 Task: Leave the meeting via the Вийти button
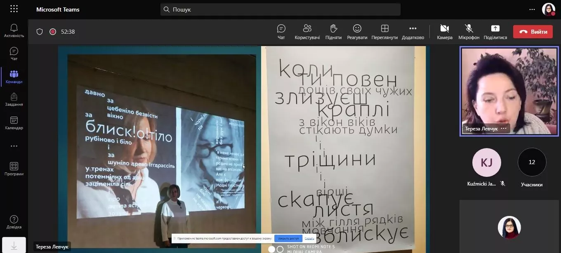[x=533, y=31]
